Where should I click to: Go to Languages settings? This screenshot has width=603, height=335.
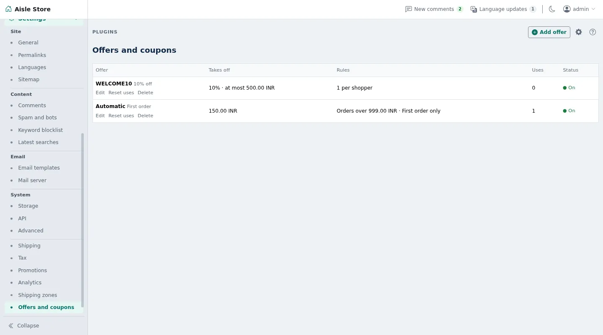(x=32, y=67)
